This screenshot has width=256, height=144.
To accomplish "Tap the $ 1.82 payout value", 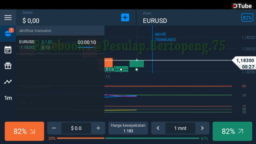I will click(x=47, y=42).
